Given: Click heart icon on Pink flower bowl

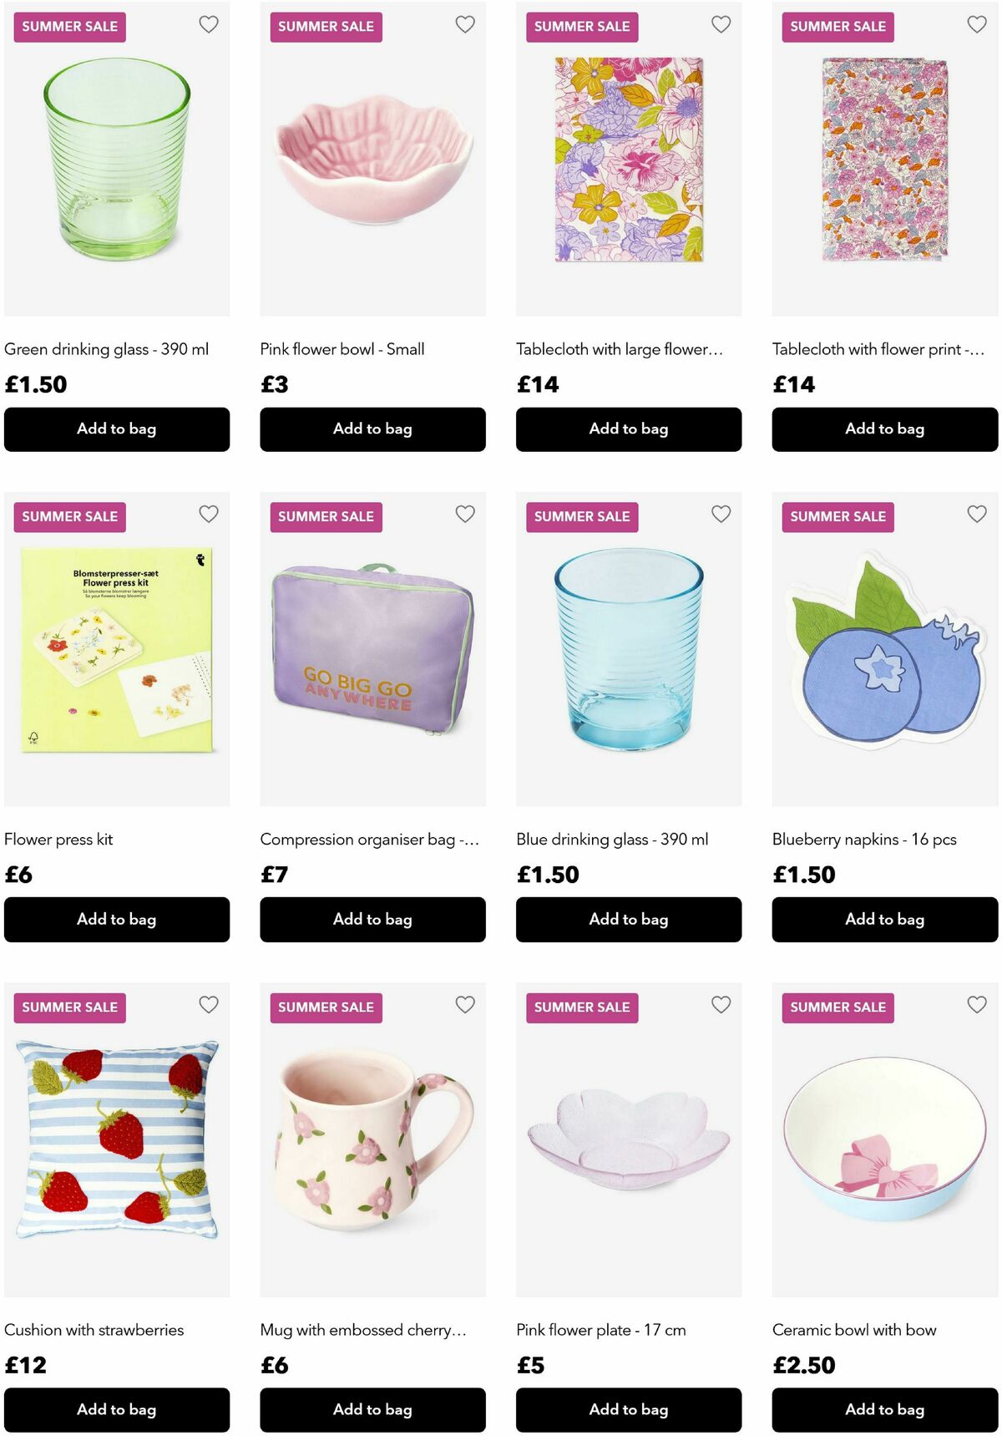Looking at the screenshot, I should coord(465,24).
